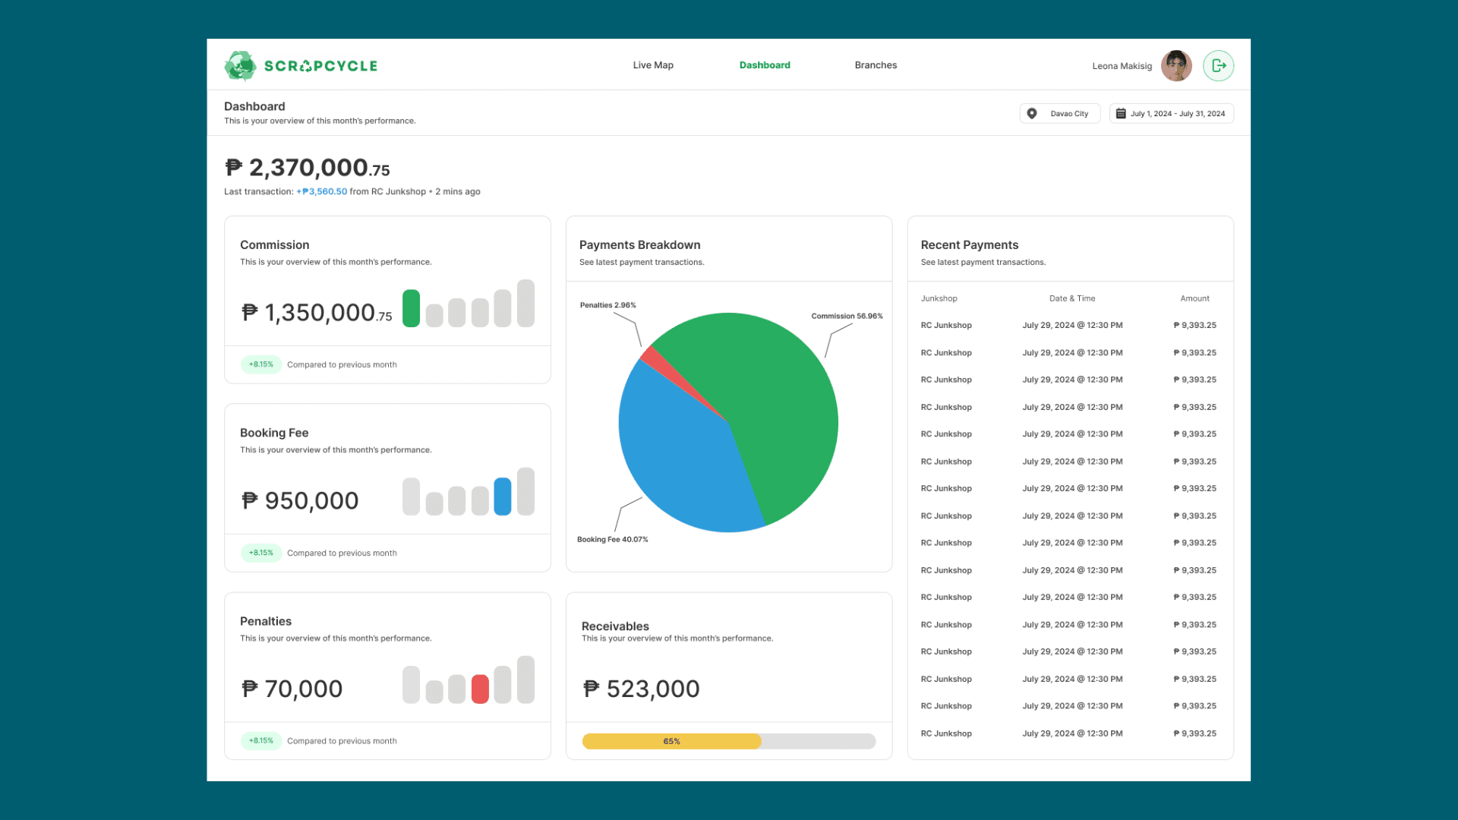The width and height of the screenshot is (1458, 820).
Task: Open the July 1 - July 31 date picker
Action: pos(1171,112)
